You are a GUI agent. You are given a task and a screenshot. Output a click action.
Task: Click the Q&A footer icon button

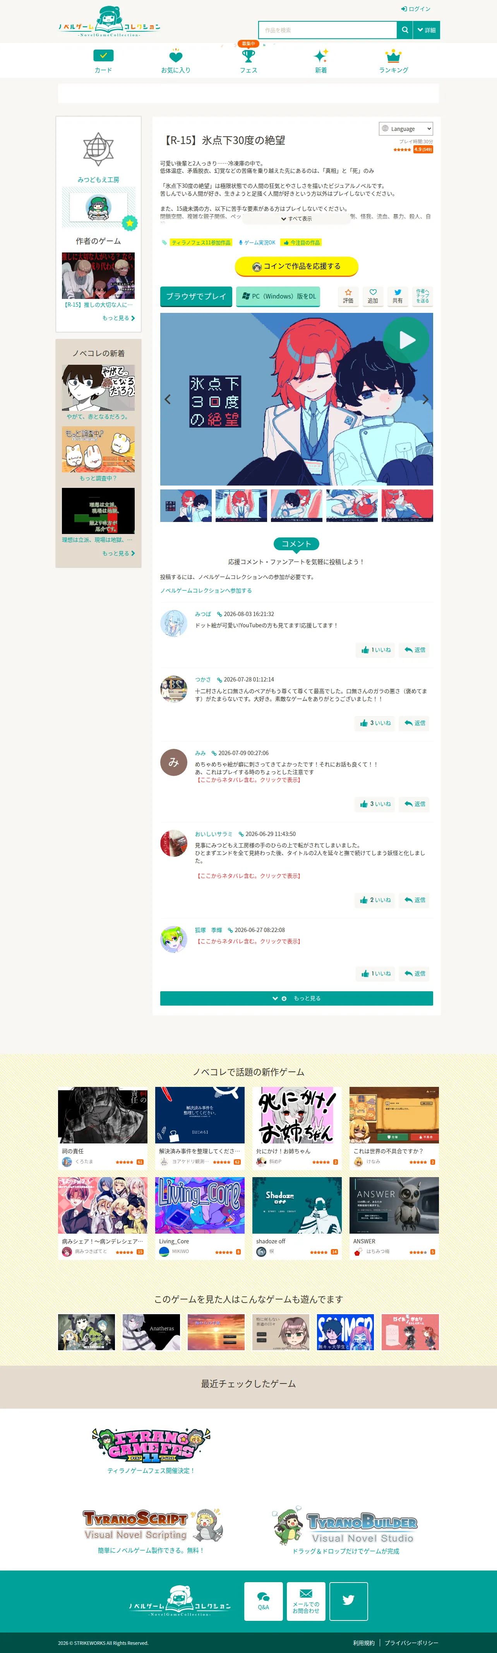pos(264,1601)
